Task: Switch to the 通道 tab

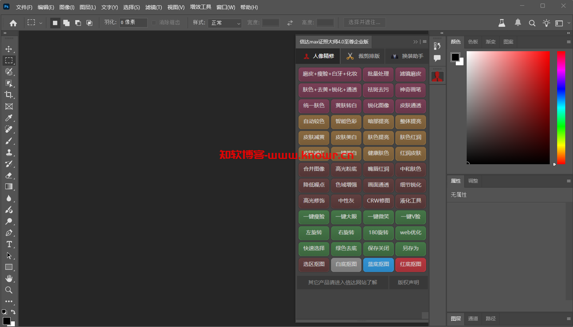Action: [x=473, y=319]
